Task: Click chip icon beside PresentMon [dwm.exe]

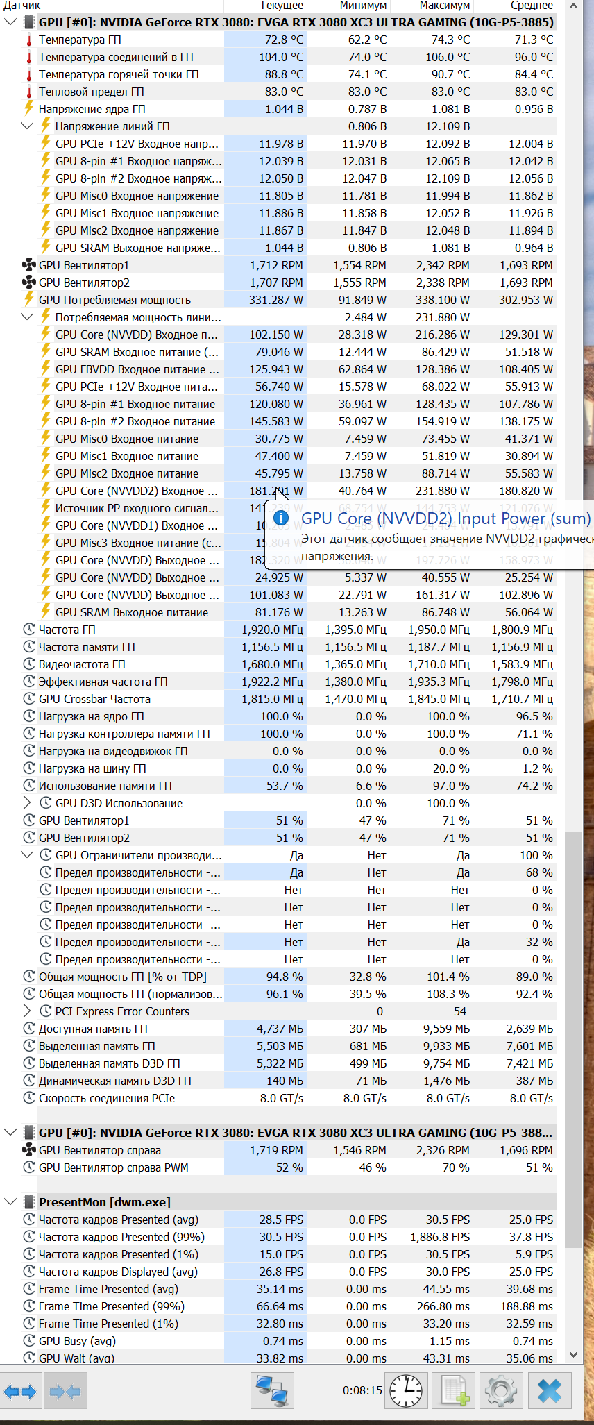Action: point(29,1202)
